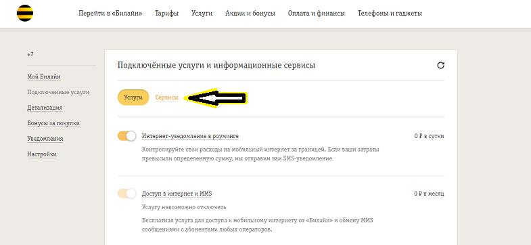Open Акции и бонусы menu

250,14
